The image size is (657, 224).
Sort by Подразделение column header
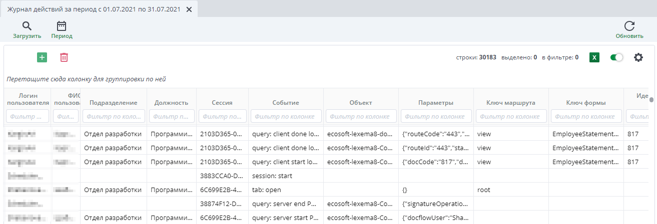(113, 103)
